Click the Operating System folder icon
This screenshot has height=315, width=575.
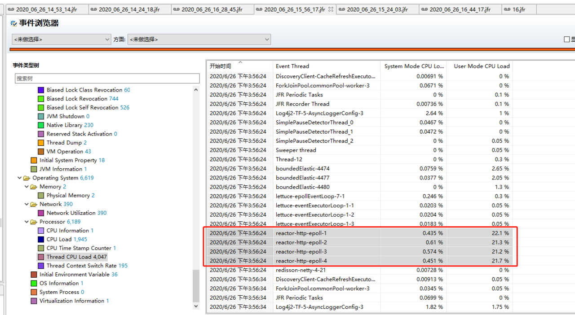click(27, 178)
